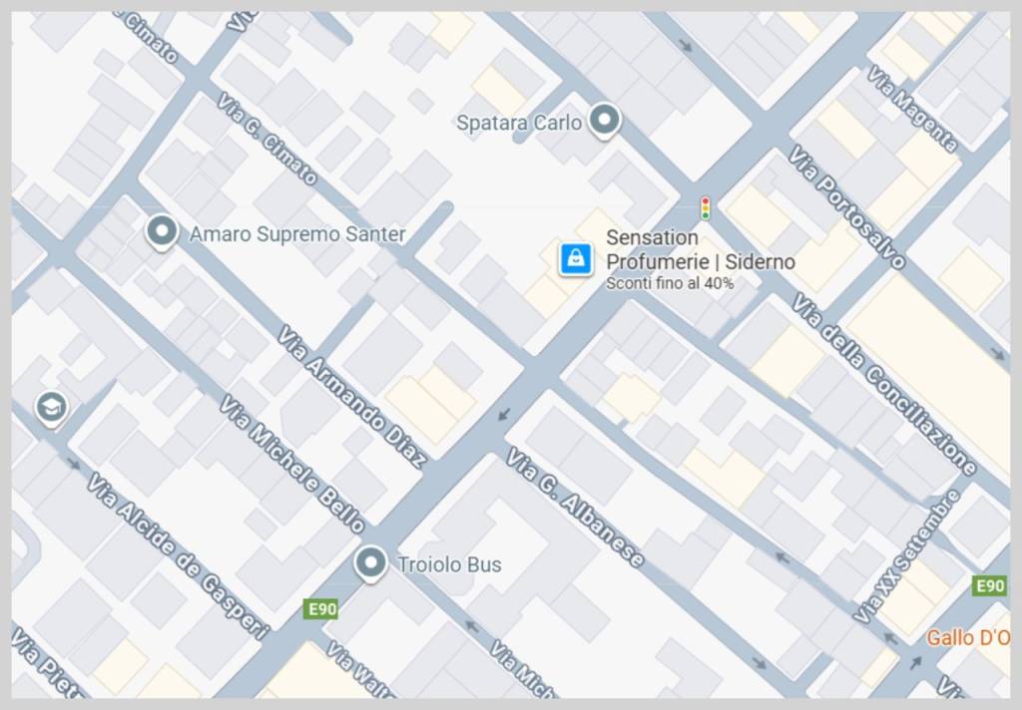Click the traffic light icon
Screen dimensions: 1022x710
tap(706, 208)
